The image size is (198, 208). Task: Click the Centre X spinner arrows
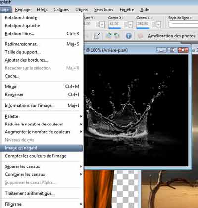coord(126,25)
